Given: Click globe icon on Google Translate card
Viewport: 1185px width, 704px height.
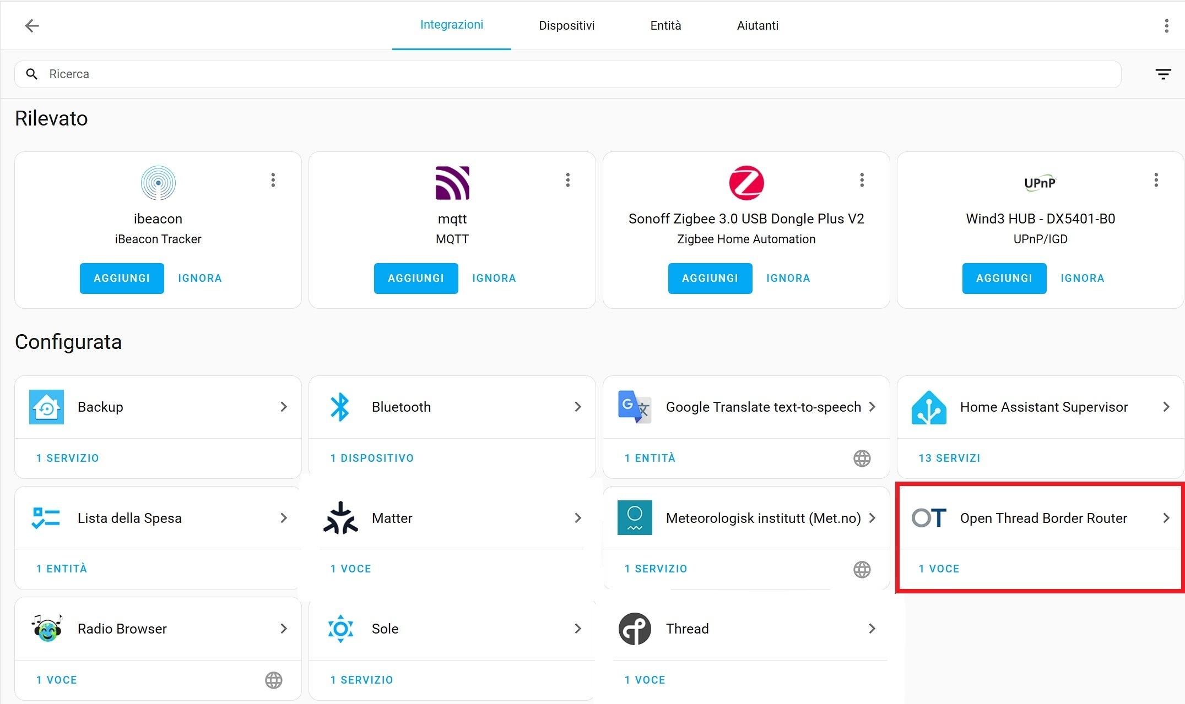Looking at the screenshot, I should (862, 458).
